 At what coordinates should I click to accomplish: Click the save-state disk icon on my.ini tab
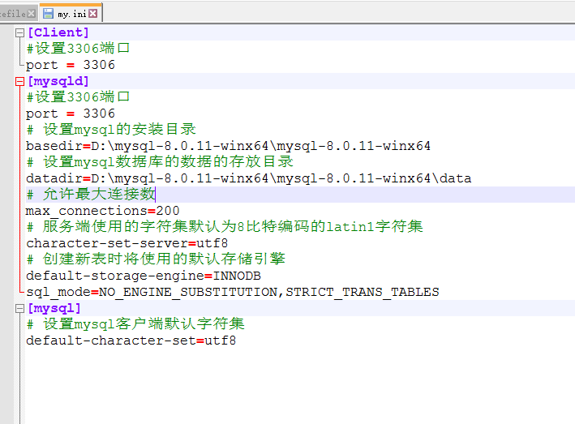click(48, 14)
